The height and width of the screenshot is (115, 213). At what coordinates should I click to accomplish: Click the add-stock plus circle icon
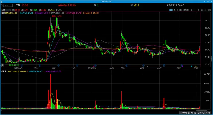click(2, 5)
